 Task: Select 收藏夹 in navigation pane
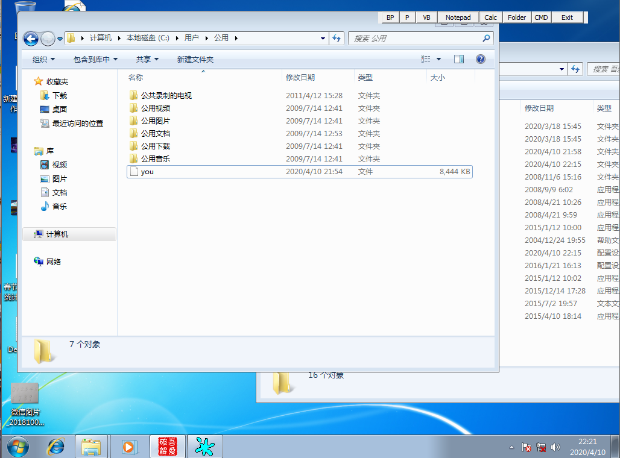[51, 82]
